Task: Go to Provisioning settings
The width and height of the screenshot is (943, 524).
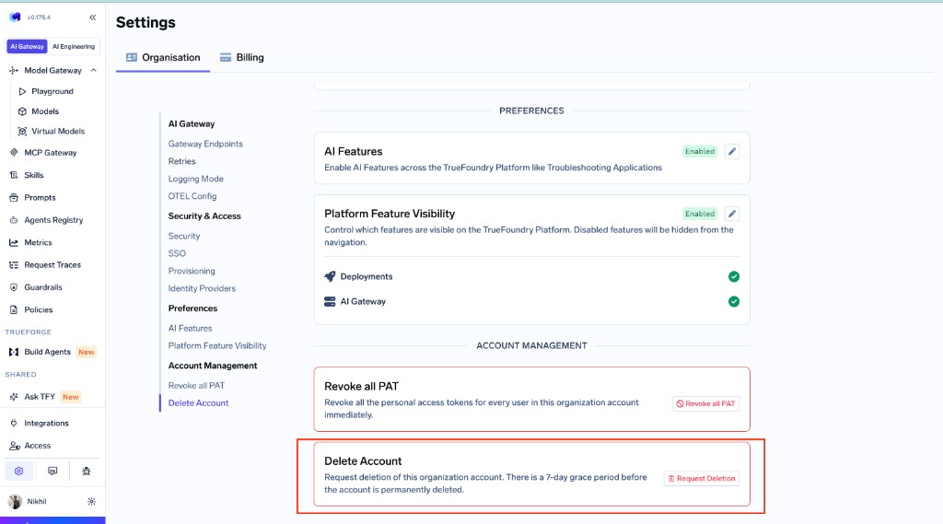Action: 192,271
